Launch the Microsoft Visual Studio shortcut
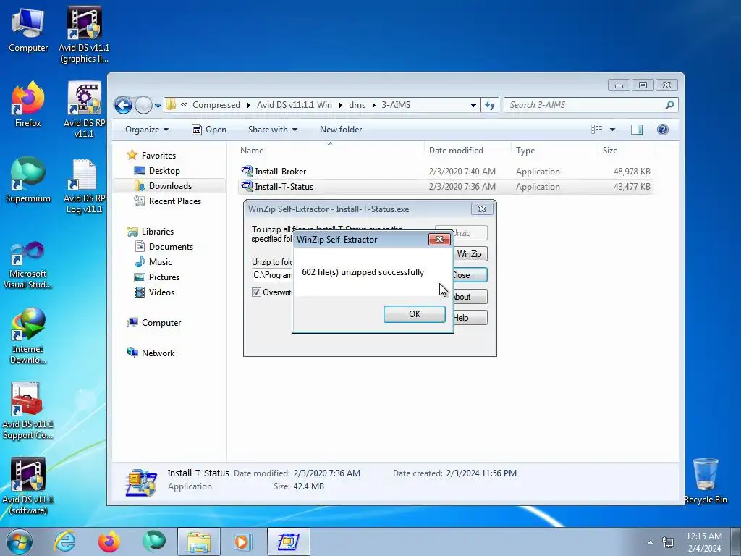 coord(28,265)
